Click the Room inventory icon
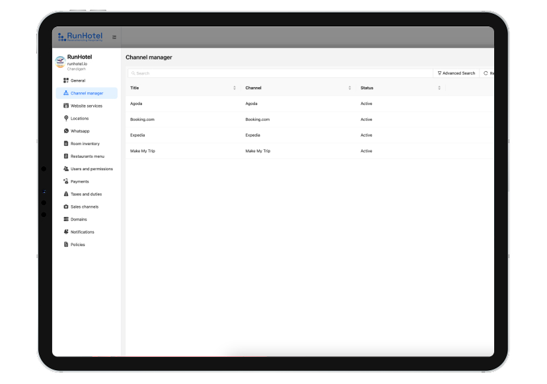The width and height of the screenshot is (547, 384). tap(66, 143)
